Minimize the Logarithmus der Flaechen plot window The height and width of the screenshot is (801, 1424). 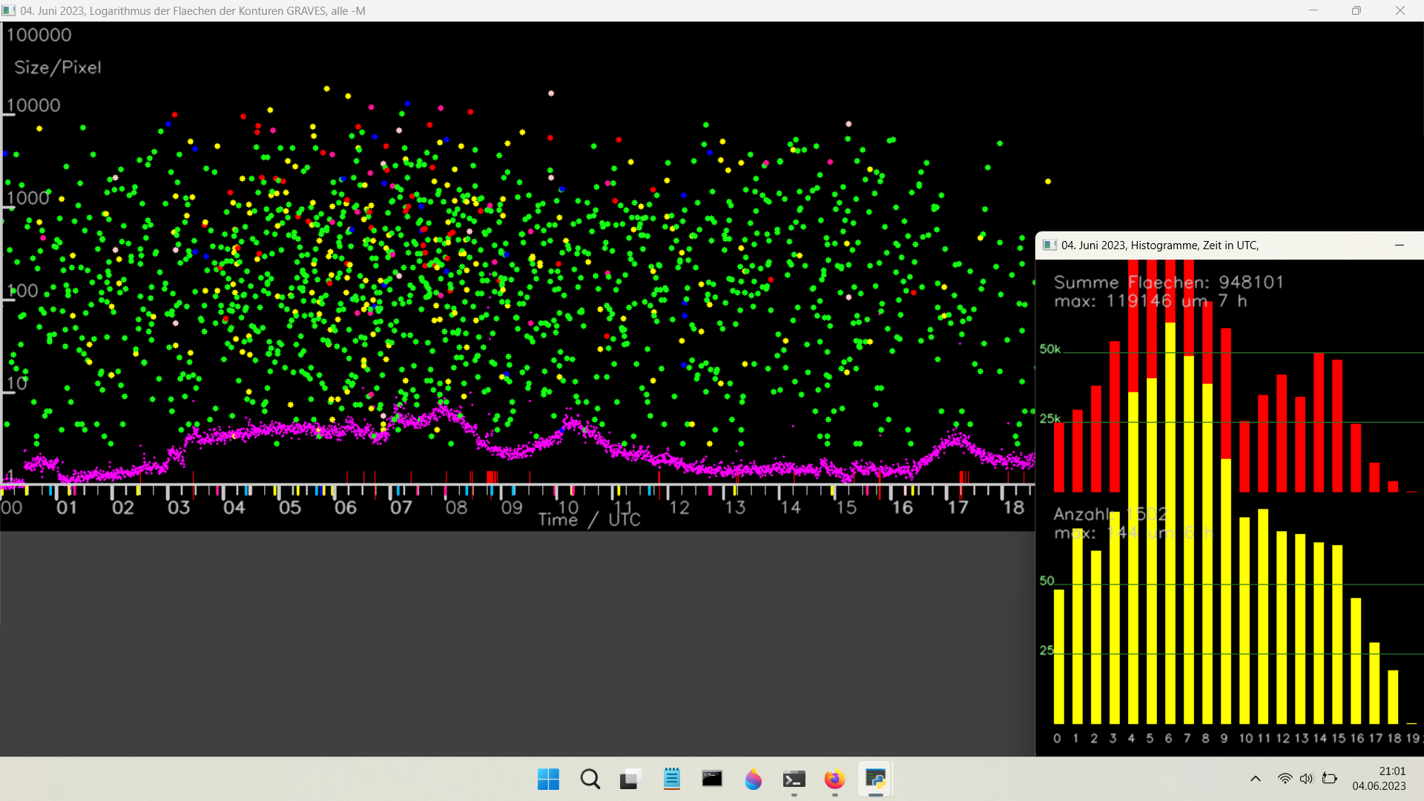(x=1313, y=10)
